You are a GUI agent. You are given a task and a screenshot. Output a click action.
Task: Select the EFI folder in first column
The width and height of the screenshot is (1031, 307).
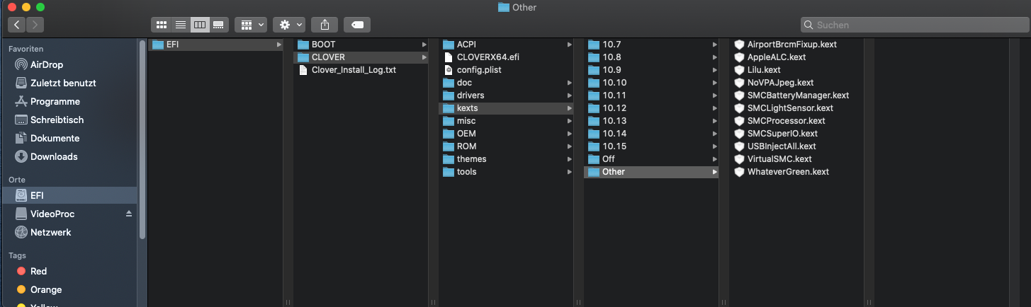click(217, 45)
